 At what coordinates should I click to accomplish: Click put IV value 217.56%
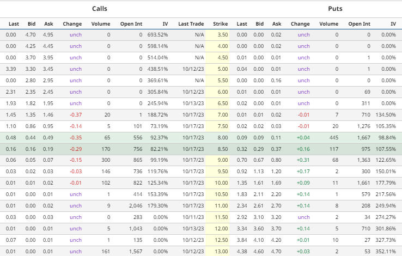point(386,194)
